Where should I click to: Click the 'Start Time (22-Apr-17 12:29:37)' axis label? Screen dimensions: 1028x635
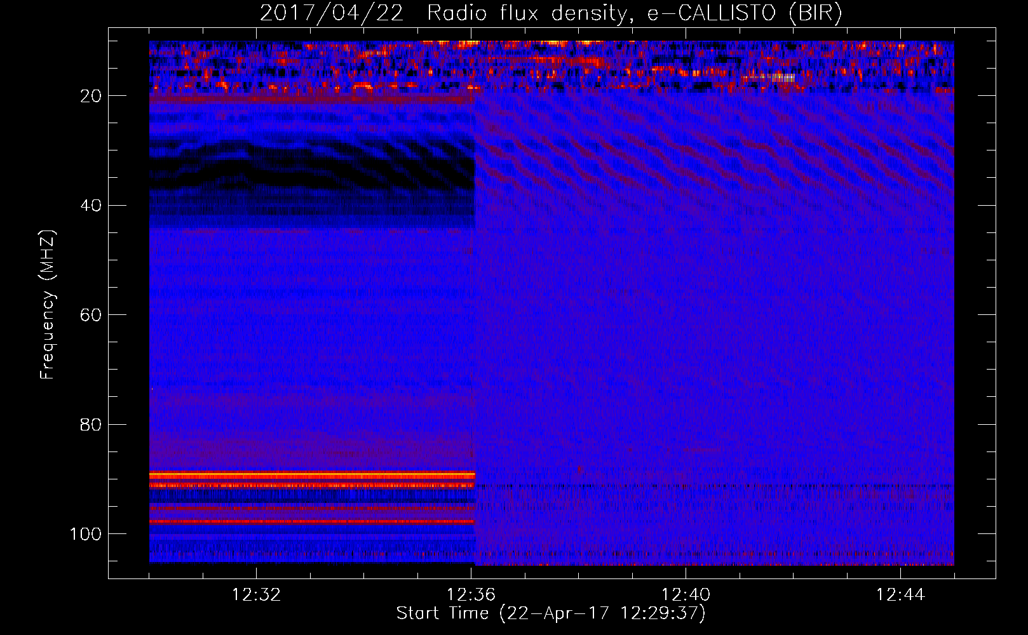(x=551, y=613)
